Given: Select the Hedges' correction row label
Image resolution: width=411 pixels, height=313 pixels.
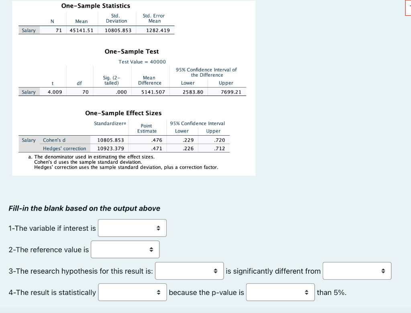Looking at the screenshot, I should (x=64, y=148).
